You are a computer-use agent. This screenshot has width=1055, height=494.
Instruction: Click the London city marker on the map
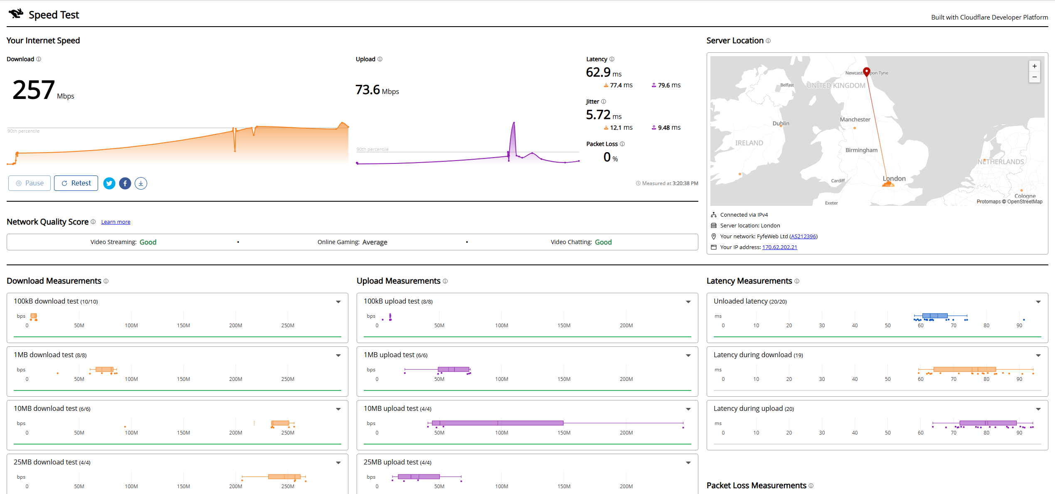tap(888, 184)
